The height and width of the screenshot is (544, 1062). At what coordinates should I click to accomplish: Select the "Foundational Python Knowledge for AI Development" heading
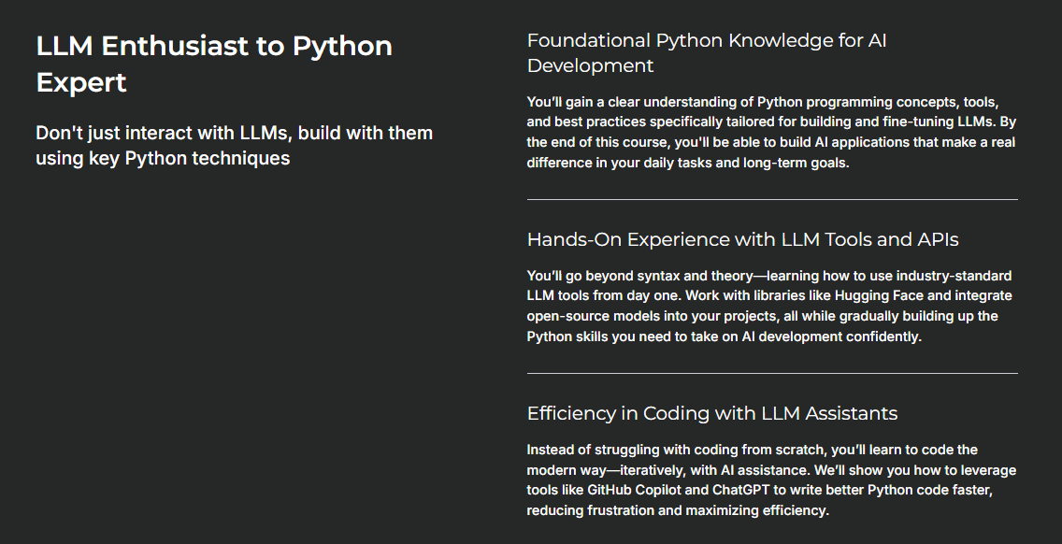pos(707,53)
